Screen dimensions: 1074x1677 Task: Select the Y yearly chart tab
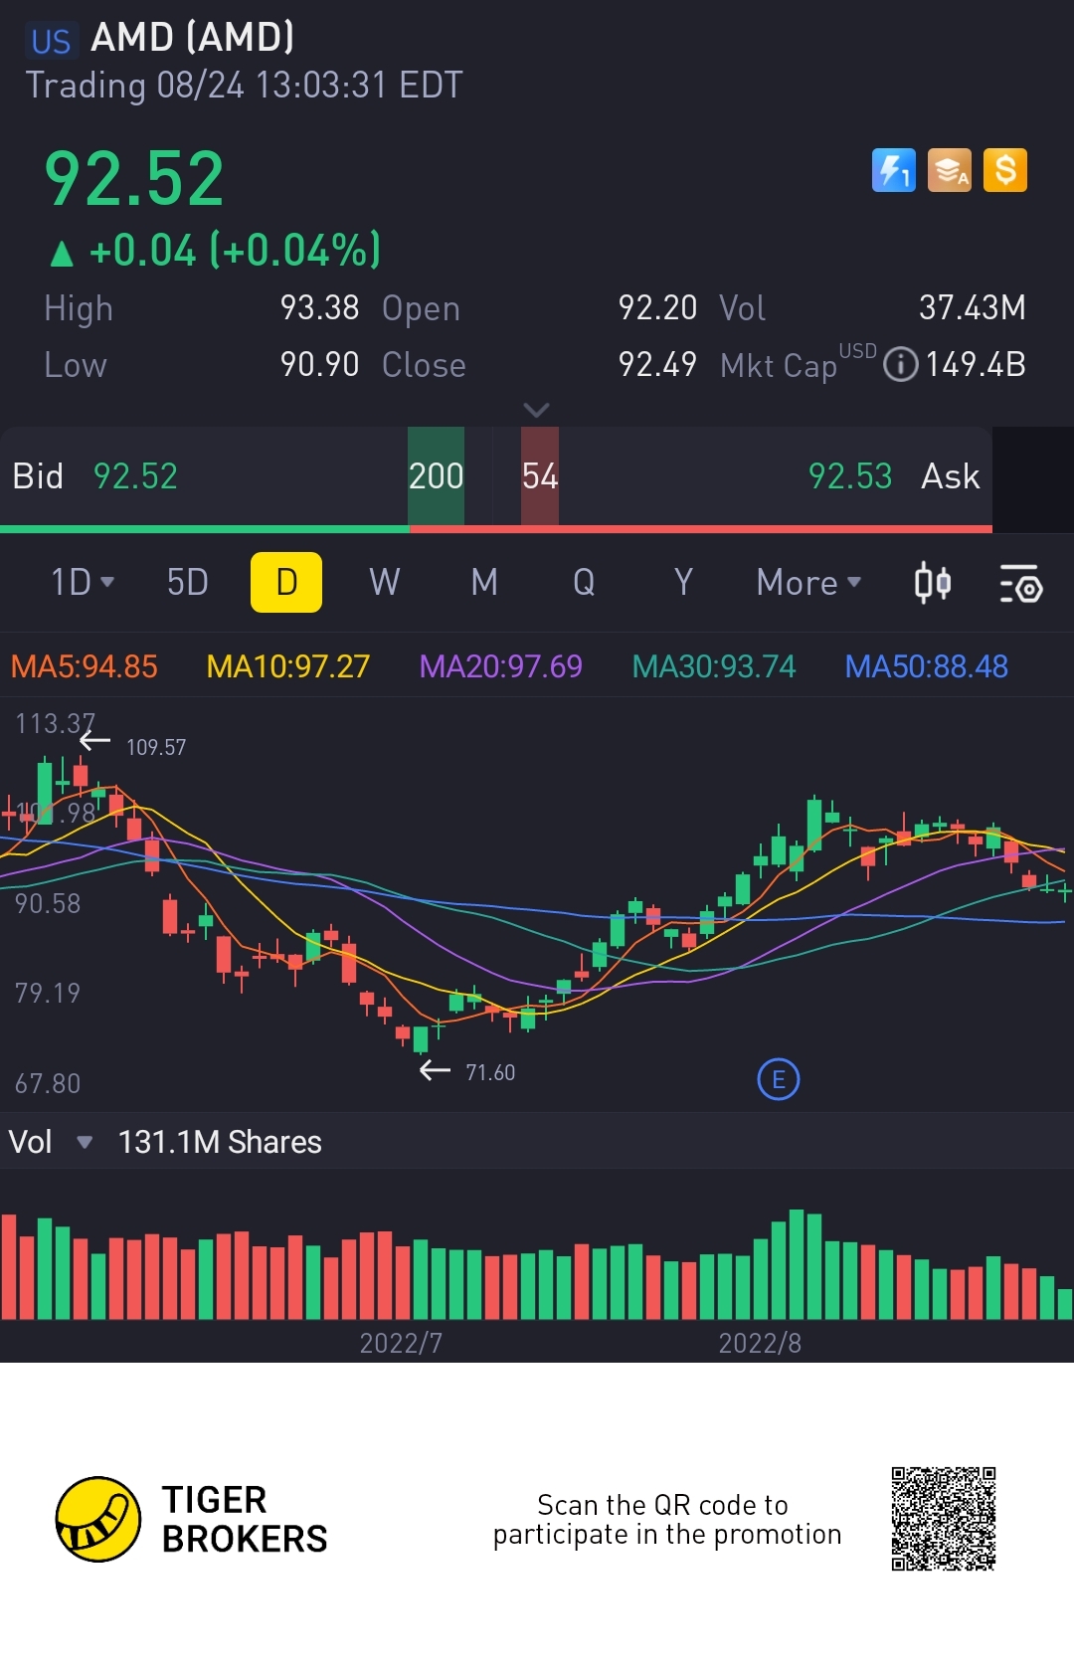(x=683, y=582)
